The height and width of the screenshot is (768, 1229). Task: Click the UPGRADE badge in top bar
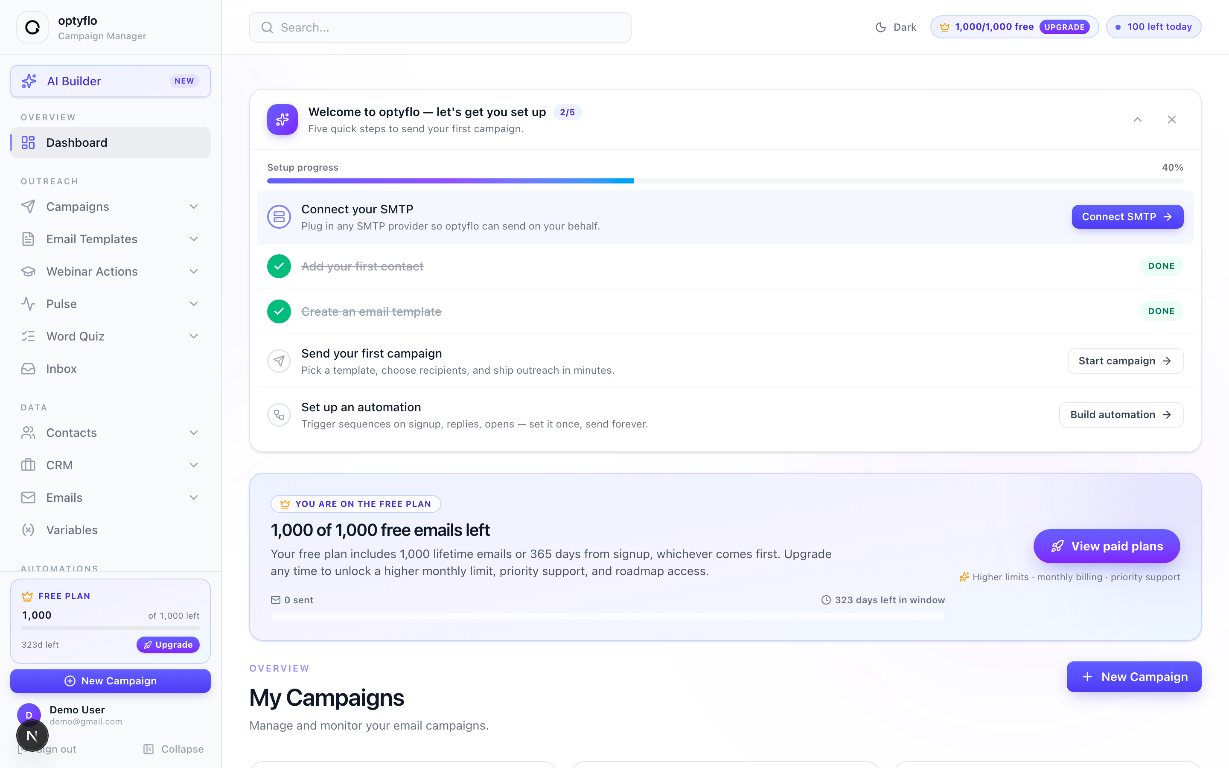point(1064,27)
